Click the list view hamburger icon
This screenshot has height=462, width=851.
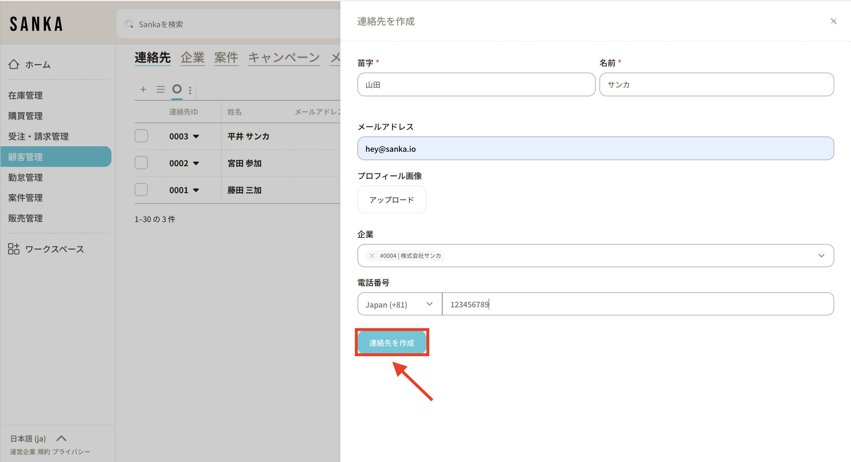pyautogui.click(x=161, y=89)
